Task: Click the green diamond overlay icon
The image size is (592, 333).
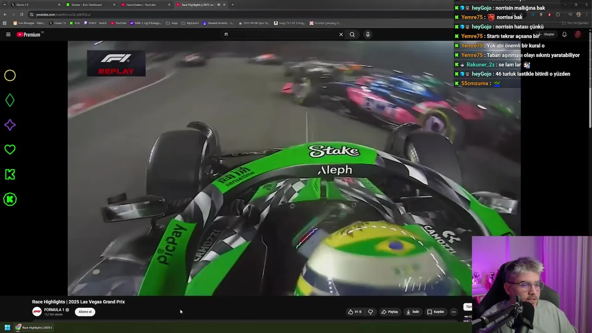Action: click(10, 100)
